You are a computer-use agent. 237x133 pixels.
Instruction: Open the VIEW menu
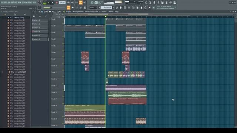[x=20, y=3]
